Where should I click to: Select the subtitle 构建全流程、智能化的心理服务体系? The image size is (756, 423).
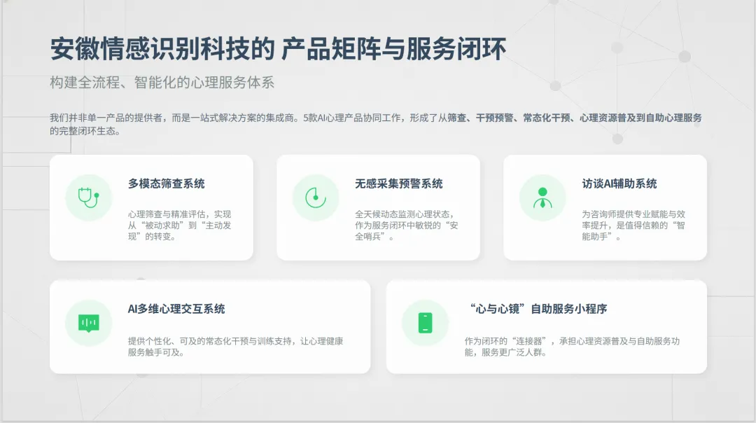[162, 83]
